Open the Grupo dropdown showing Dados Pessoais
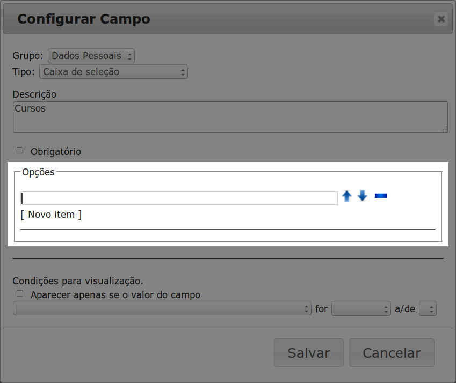The height and width of the screenshot is (383, 456). [x=91, y=56]
